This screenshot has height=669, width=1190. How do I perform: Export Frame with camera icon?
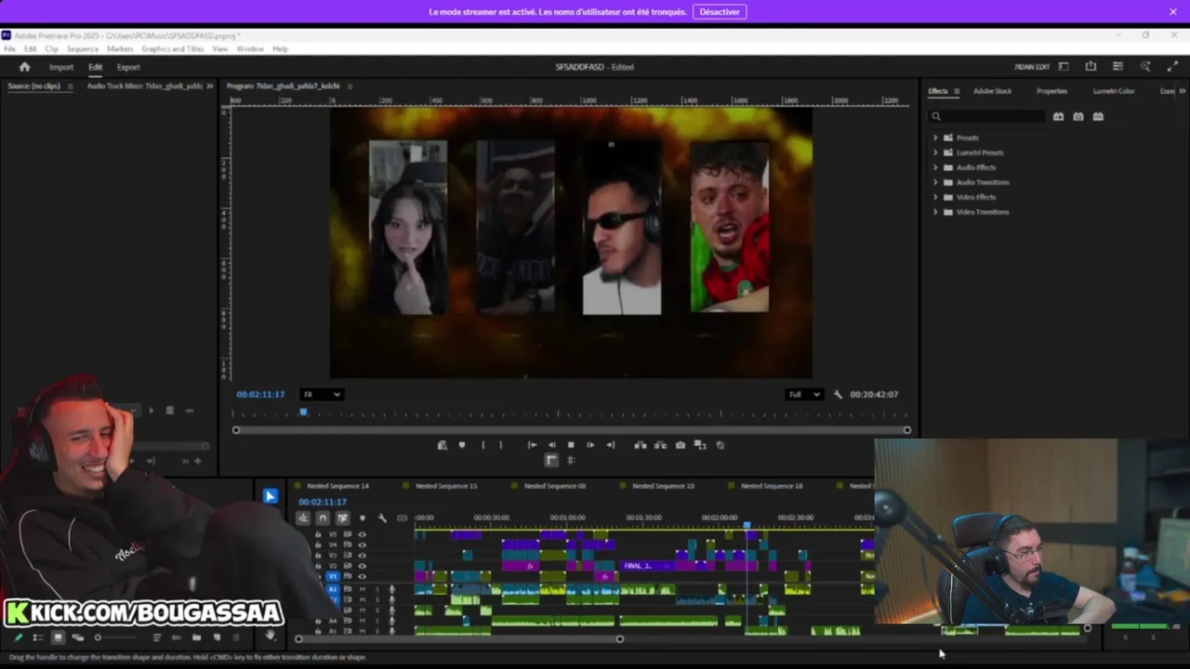(x=681, y=445)
